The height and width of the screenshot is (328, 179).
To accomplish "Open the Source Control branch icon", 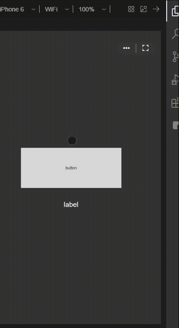I will (x=176, y=57).
